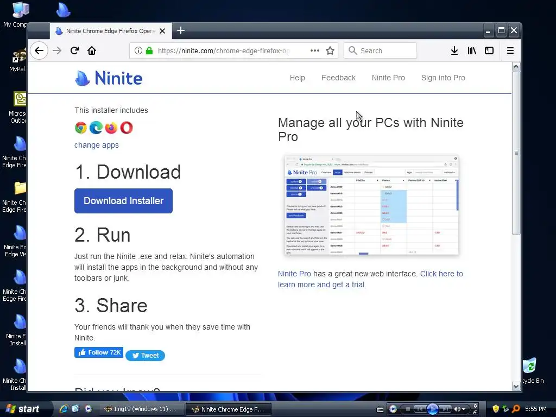
Task: Click the Ninite logo in page header
Action: point(109,78)
